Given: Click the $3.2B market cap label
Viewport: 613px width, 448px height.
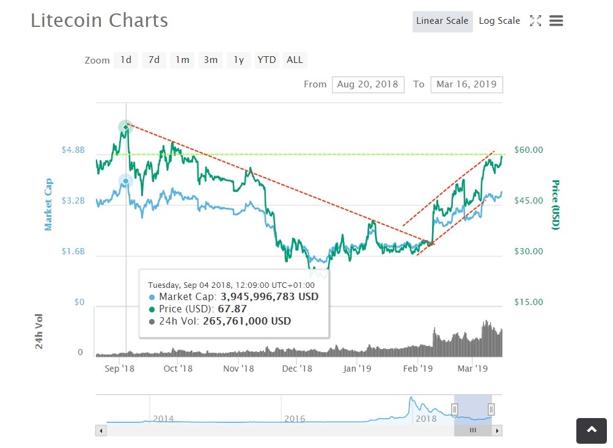Looking at the screenshot, I should 73,201.
